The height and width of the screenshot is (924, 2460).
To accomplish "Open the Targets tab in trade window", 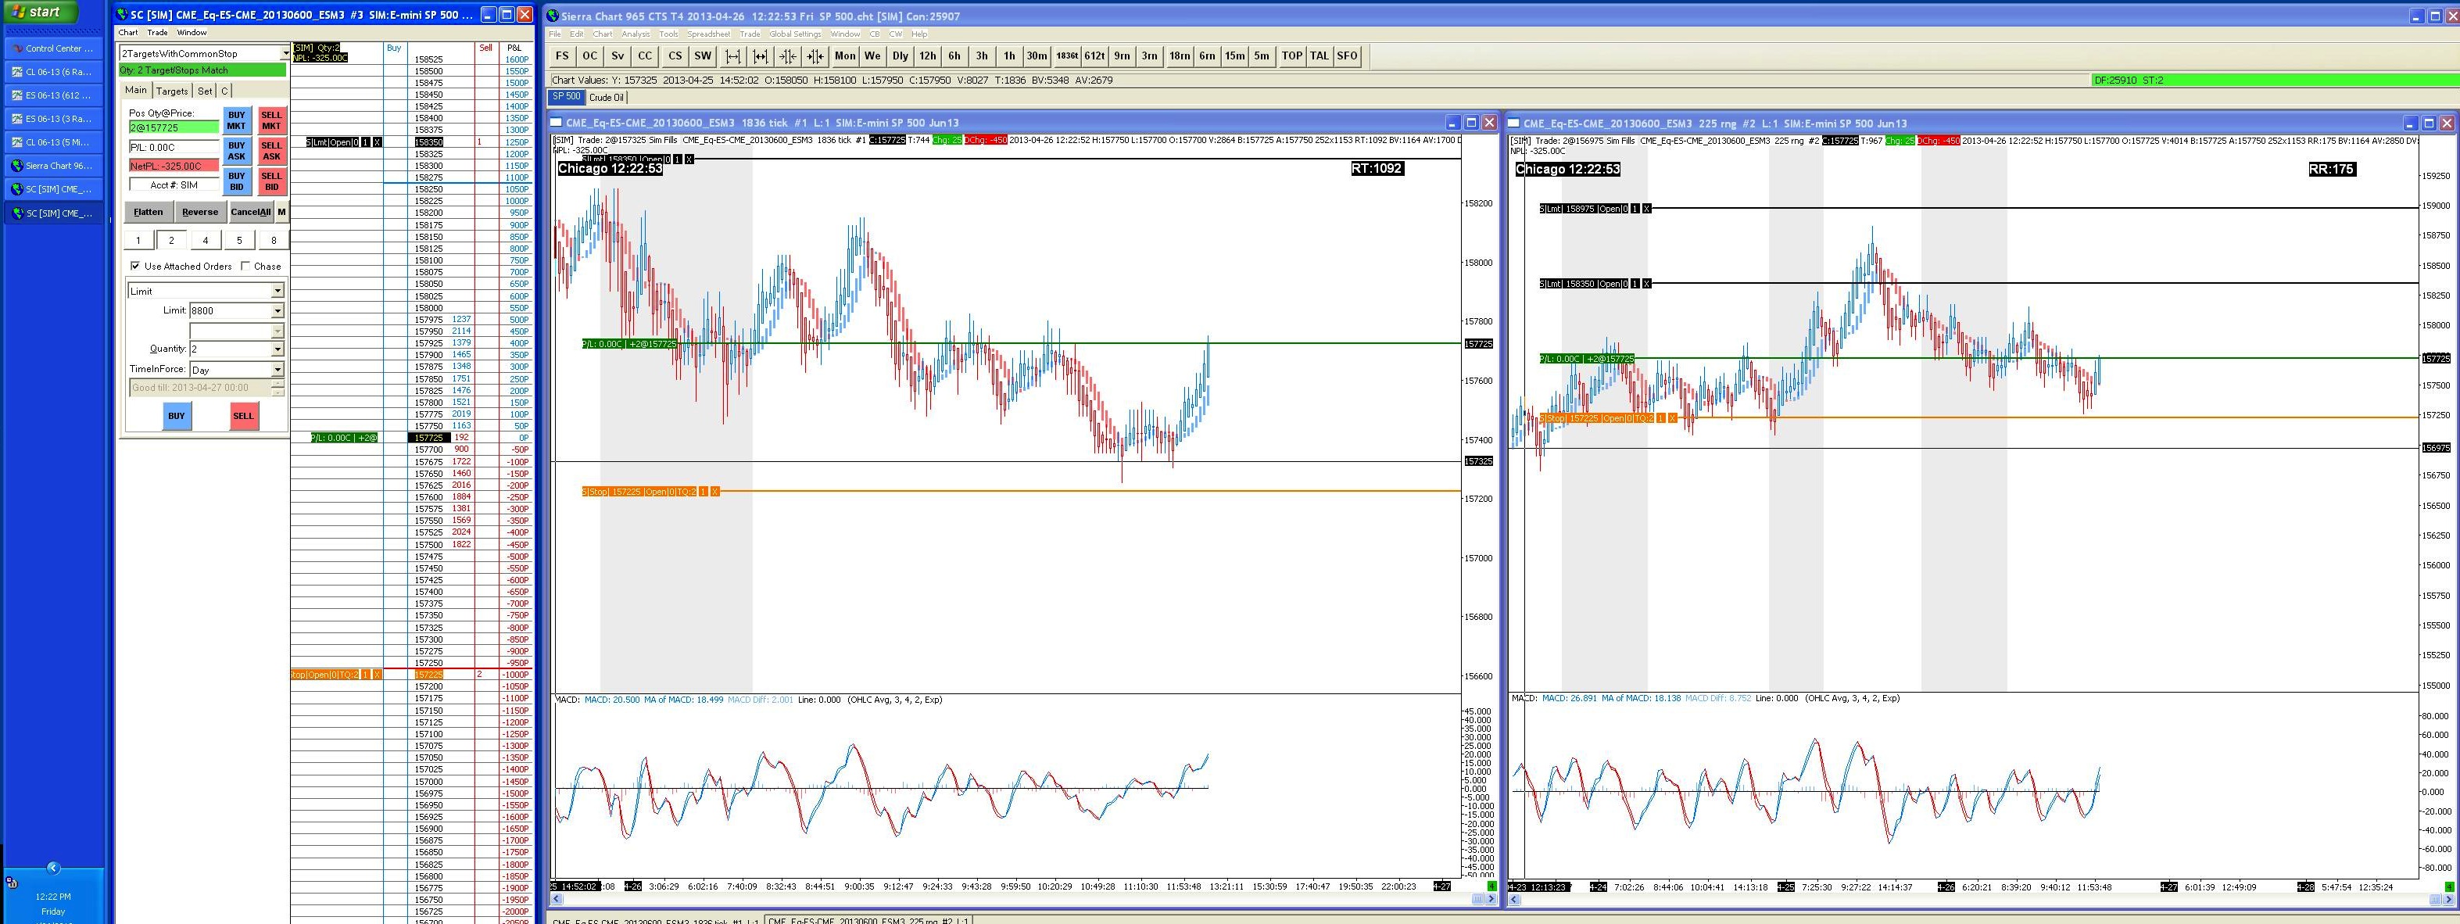I will 172,91.
